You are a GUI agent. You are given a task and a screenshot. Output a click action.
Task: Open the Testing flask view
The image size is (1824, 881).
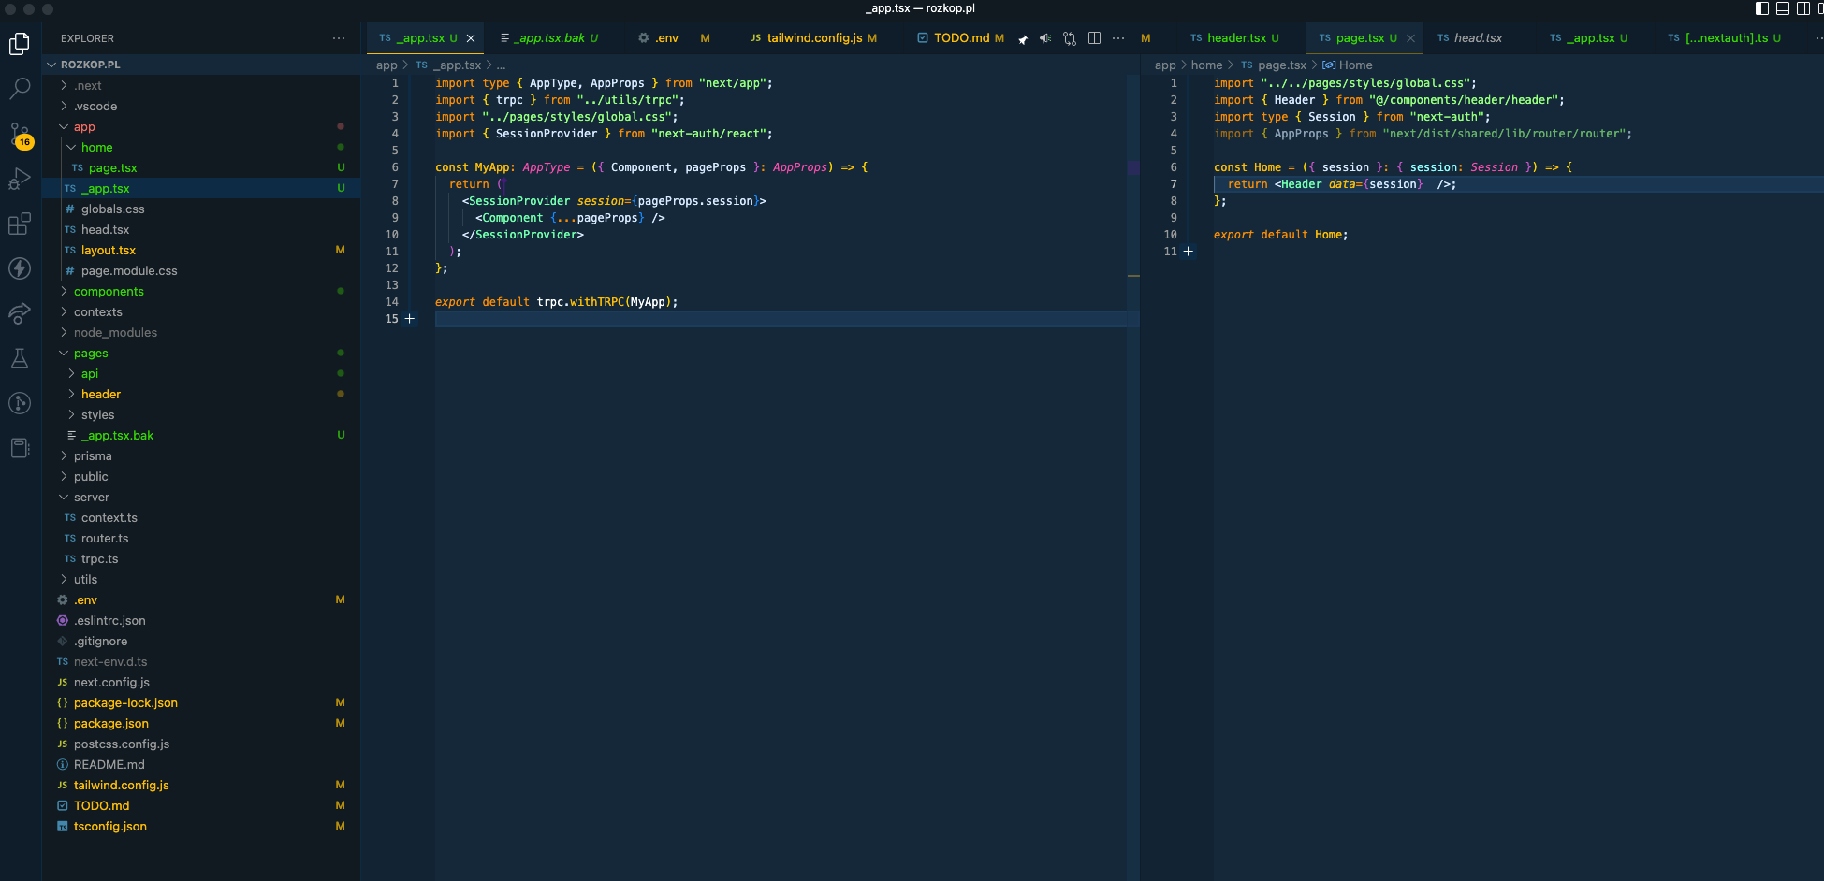tap(20, 358)
